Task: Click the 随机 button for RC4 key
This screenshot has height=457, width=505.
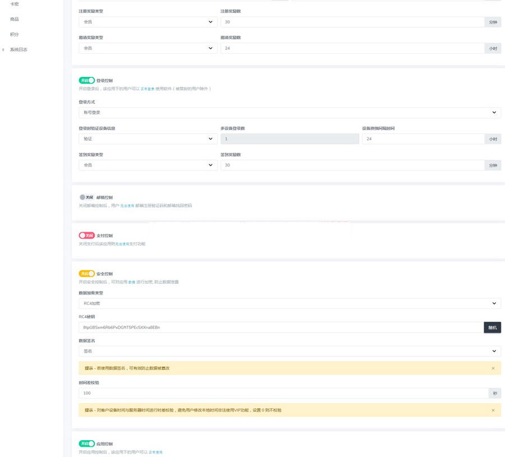Action: [x=492, y=327]
